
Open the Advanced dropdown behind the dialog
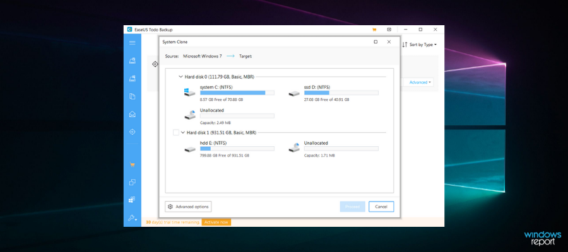tap(420, 83)
